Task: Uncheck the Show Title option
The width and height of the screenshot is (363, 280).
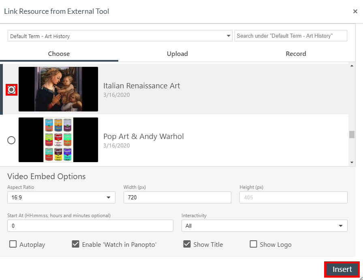Action: [187, 244]
